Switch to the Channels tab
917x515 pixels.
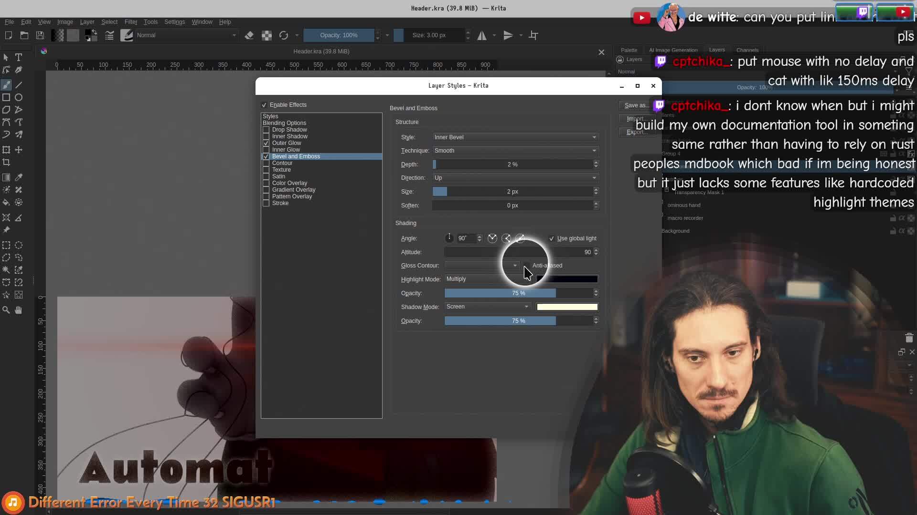click(x=747, y=50)
